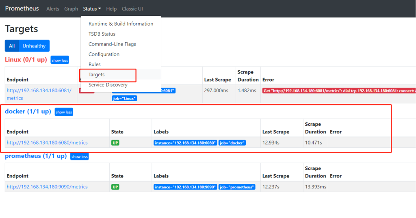416x218 pixels.
Task: Click the prometheus table Endpoint column header
Action: tap(17, 176)
